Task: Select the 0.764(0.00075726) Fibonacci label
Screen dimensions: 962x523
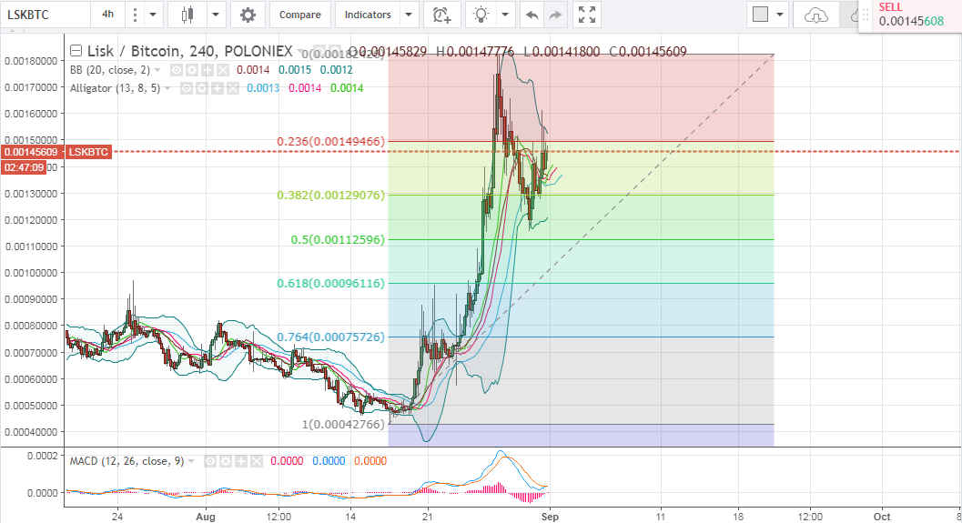Action: click(330, 337)
